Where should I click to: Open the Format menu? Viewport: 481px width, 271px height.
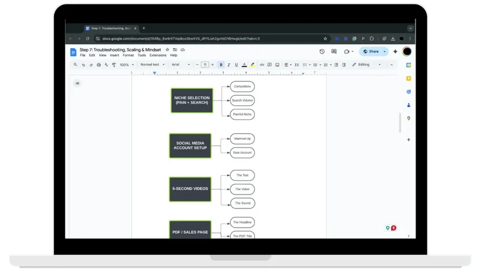pyautogui.click(x=128, y=55)
